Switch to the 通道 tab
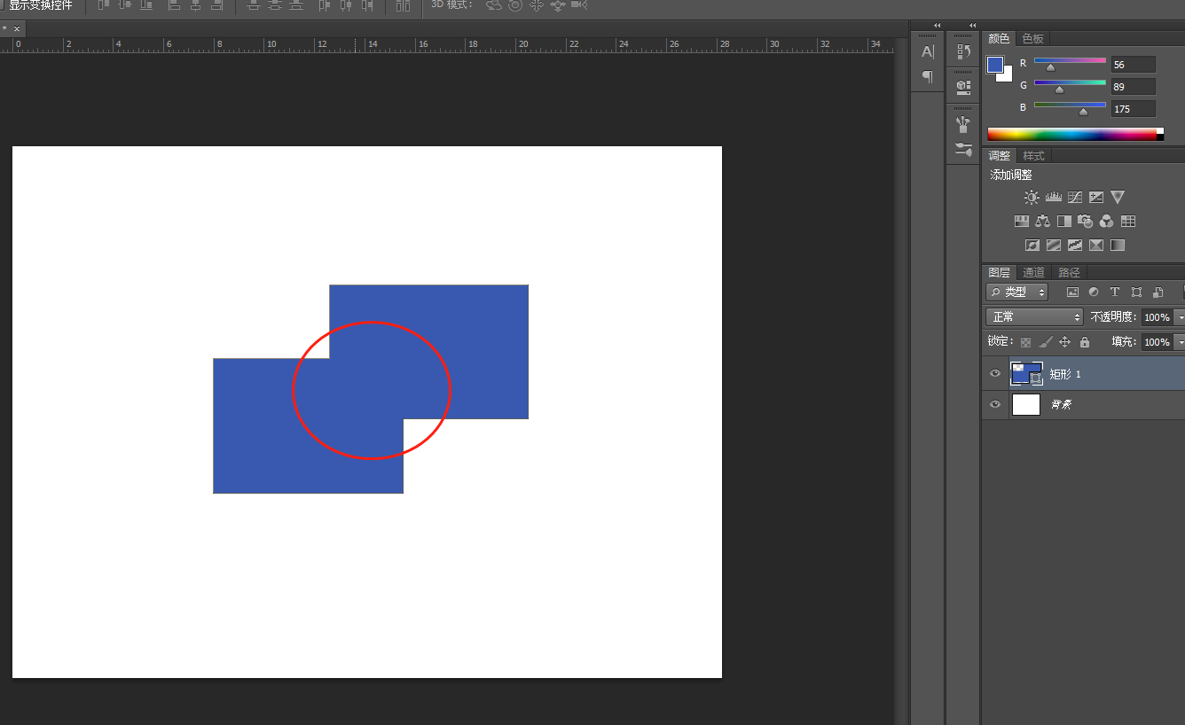This screenshot has width=1185, height=725. [1033, 273]
